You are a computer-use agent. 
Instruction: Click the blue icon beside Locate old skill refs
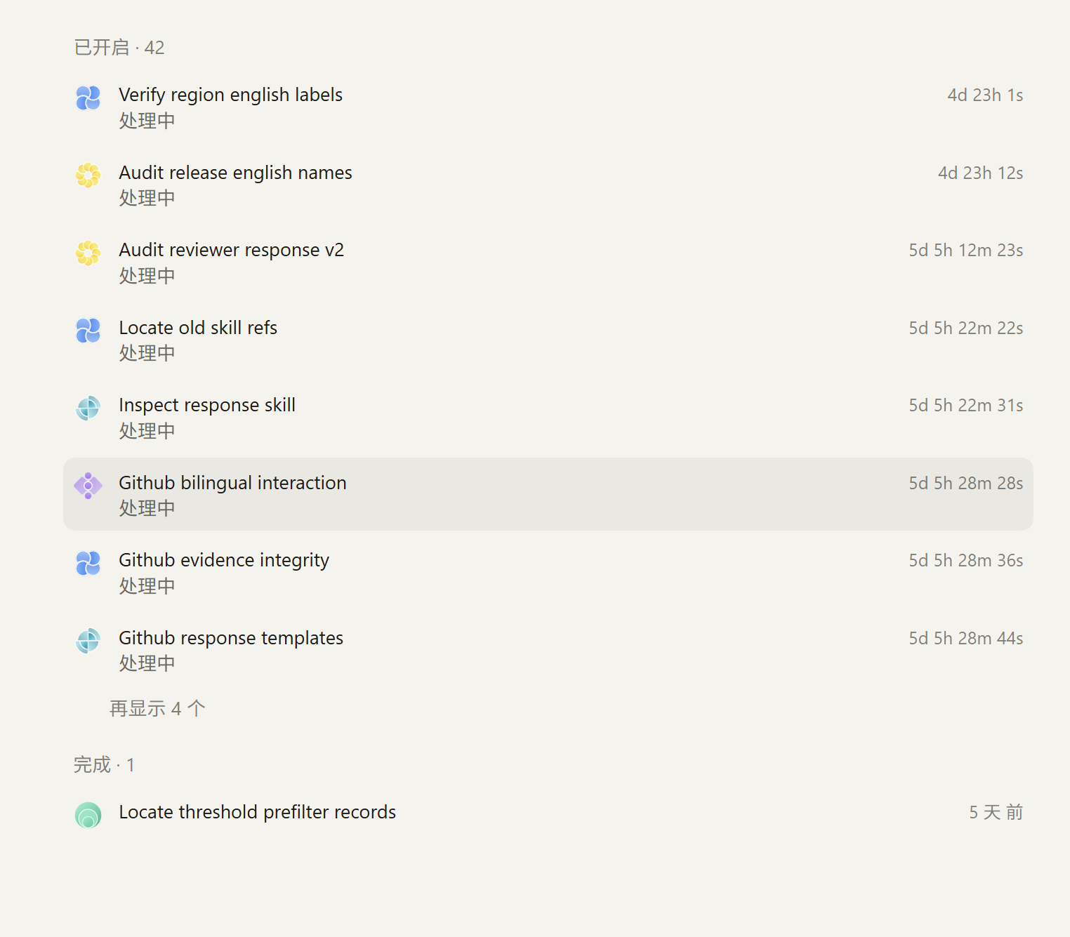[88, 331]
